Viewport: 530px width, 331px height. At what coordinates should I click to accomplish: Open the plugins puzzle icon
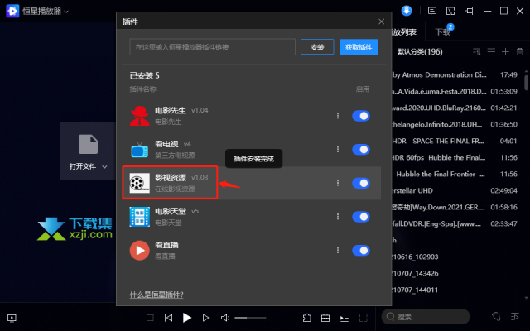307,318
